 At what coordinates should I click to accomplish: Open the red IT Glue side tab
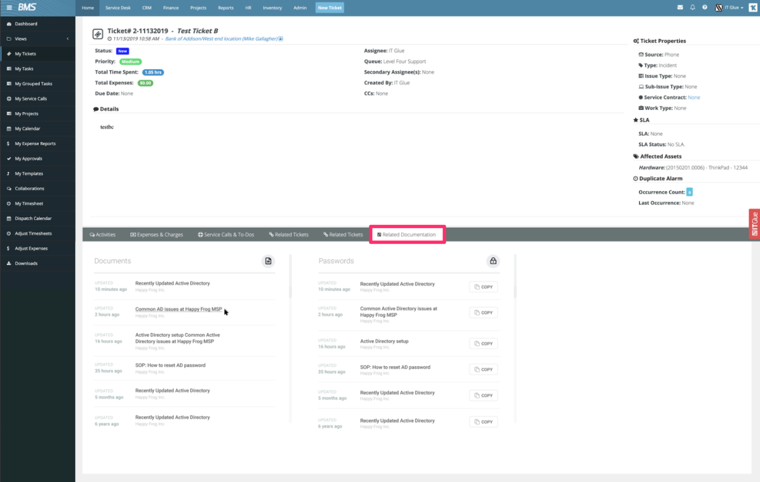click(x=754, y=224)
